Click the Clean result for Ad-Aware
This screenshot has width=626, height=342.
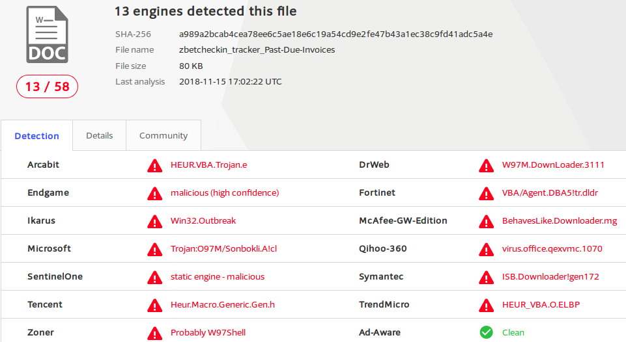click(513, 332)
